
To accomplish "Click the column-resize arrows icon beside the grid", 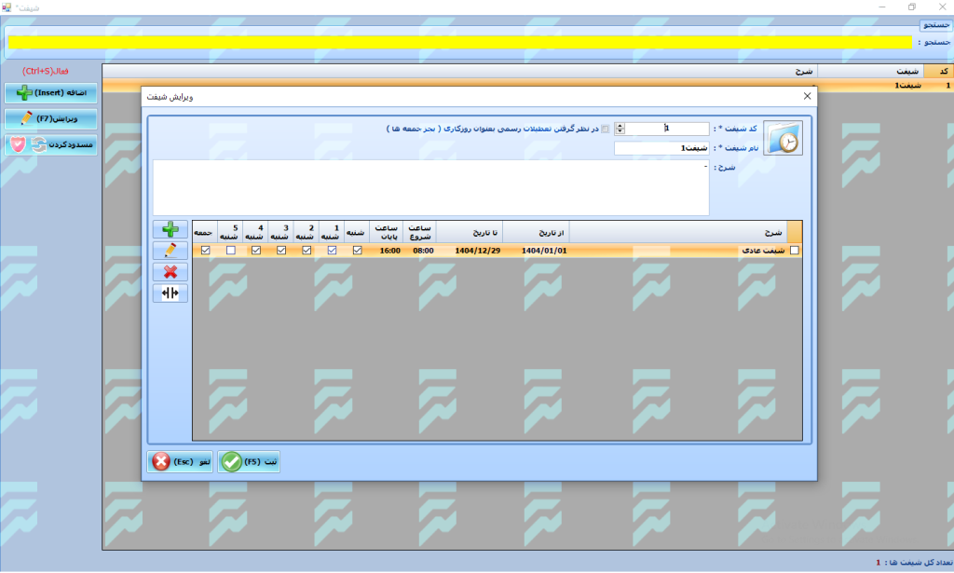I will (170, 293).
